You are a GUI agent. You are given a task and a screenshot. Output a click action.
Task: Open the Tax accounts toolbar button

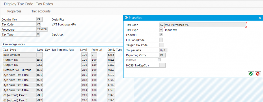(x=41, y=11)
